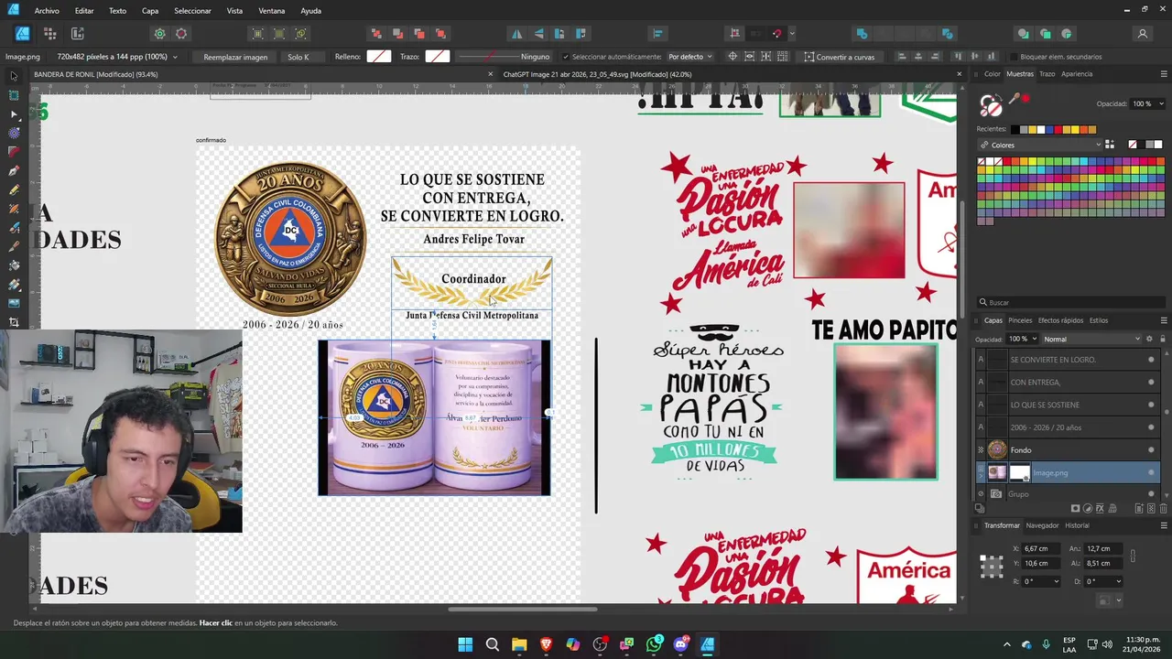This screenshot has width=1172, height=659.
Task: Toggle visibility of Fondo layer
Action: coord(1151,450)
